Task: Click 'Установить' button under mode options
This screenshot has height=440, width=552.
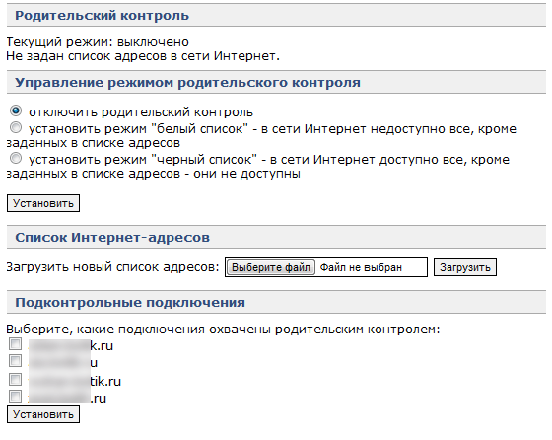Action: click(x=43, y=203)
